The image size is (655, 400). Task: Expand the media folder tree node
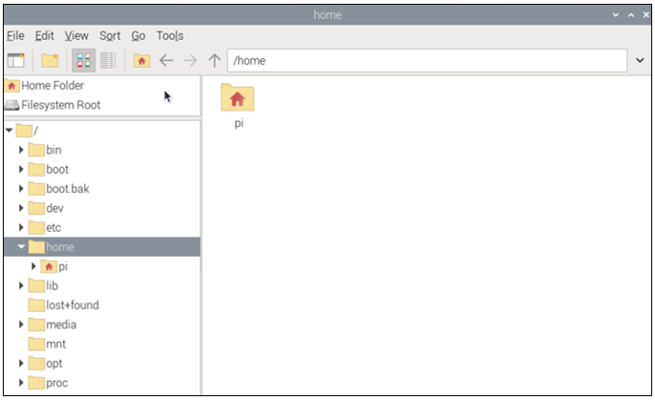(21, 325)
